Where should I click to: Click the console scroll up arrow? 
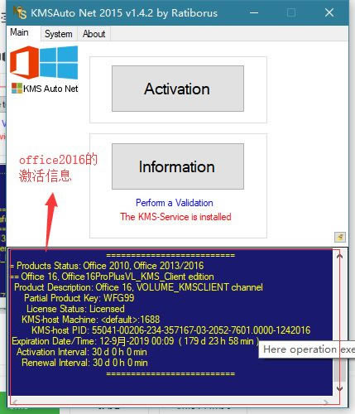coord(339,256)
